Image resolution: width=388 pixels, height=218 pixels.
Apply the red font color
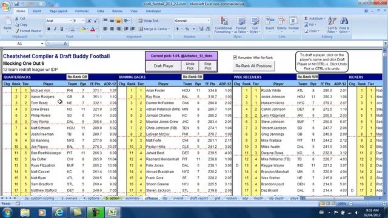click(x=93, y=29)
